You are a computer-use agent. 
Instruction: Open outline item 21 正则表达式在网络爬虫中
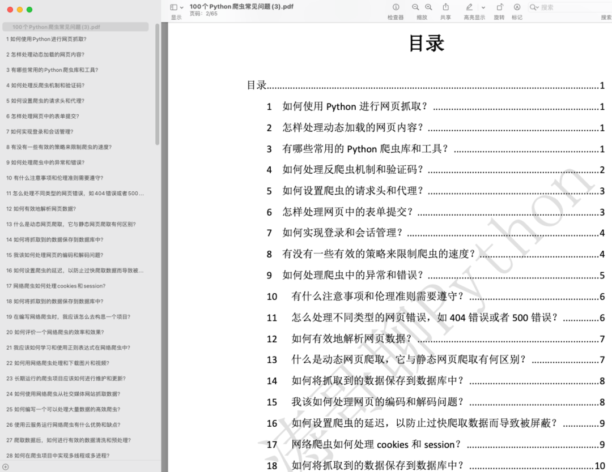tap(69, 347)
